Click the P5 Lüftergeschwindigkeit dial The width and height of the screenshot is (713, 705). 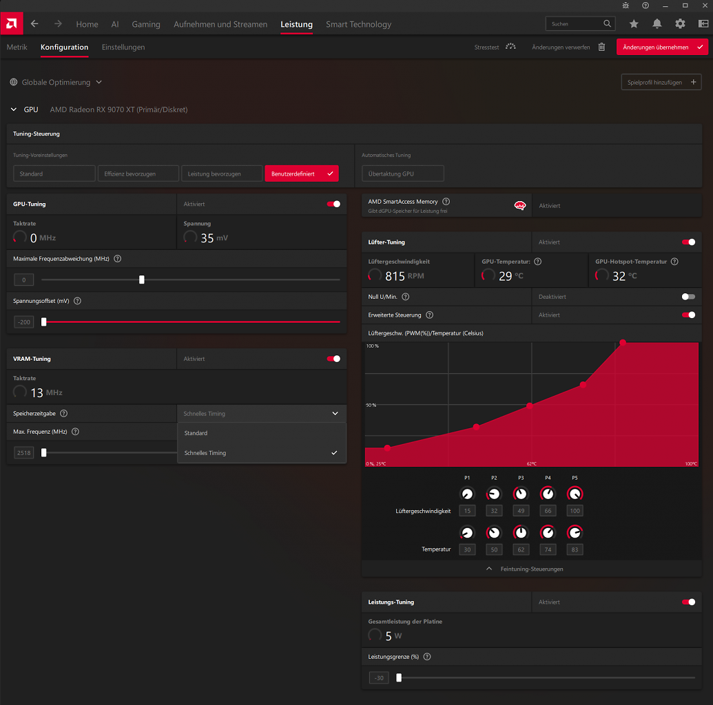(x=575, y=494)
